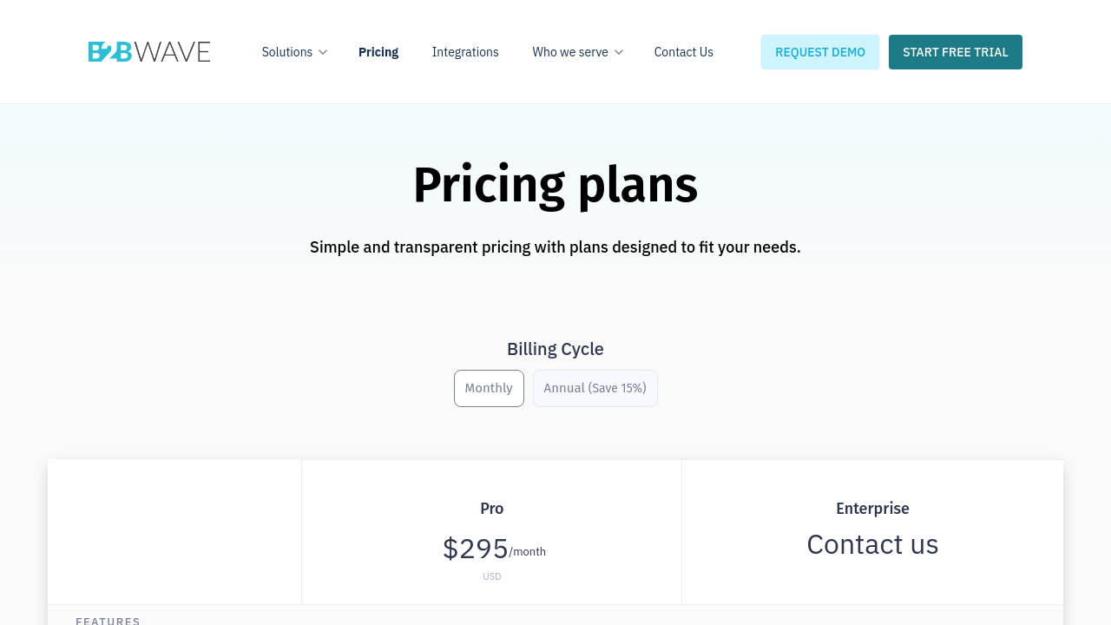This screenshot has width=1111, height=625.
Task: Select the Monthly billing cycle
Action: tap(489, 388)
